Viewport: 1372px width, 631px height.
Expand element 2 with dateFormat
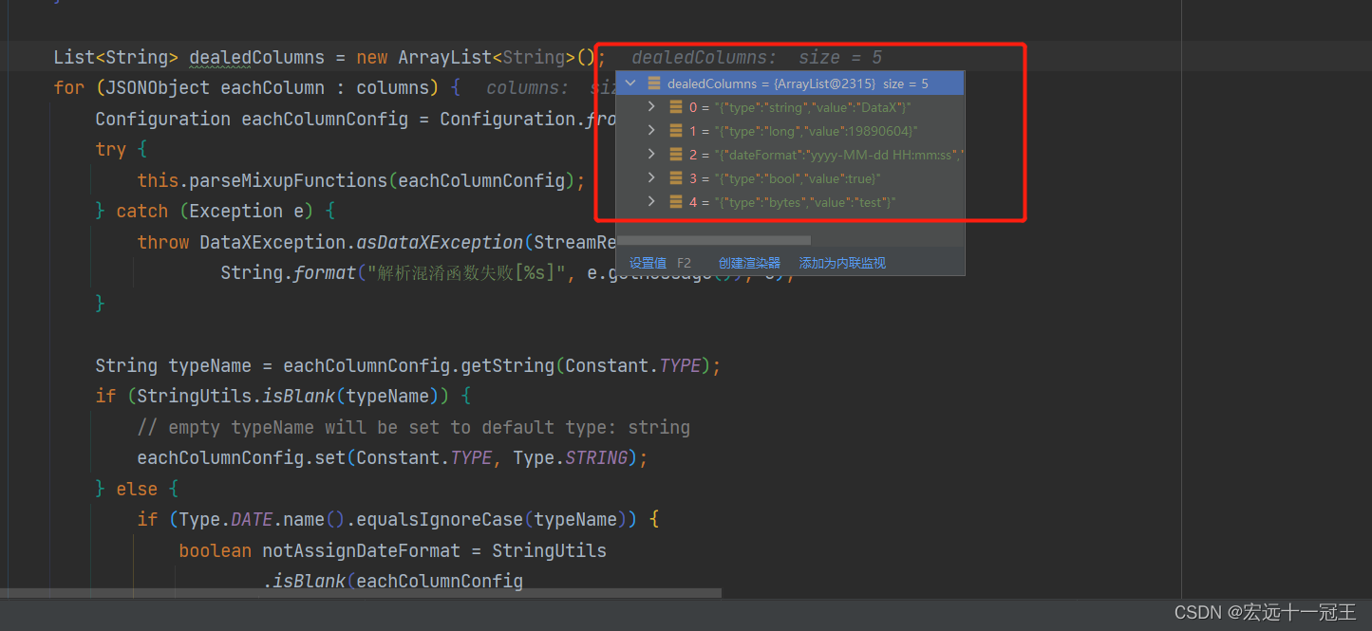pyautogui.click(x=651, y=154)
